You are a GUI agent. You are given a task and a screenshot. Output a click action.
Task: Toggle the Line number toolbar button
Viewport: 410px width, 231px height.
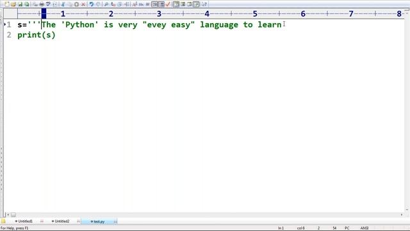(x=161, y=4)
